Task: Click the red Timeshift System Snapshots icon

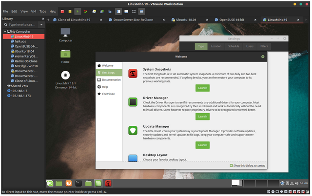Action: [133, 74]
